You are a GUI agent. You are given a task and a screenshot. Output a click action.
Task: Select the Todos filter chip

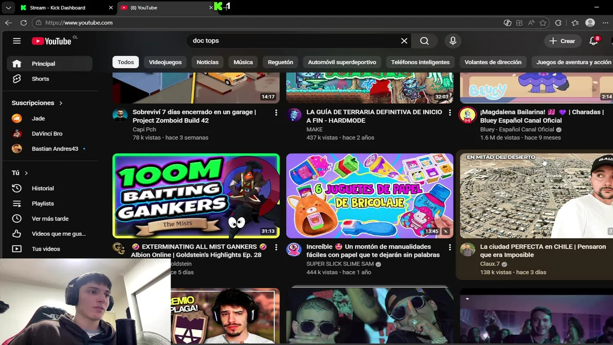coord(125,62)
